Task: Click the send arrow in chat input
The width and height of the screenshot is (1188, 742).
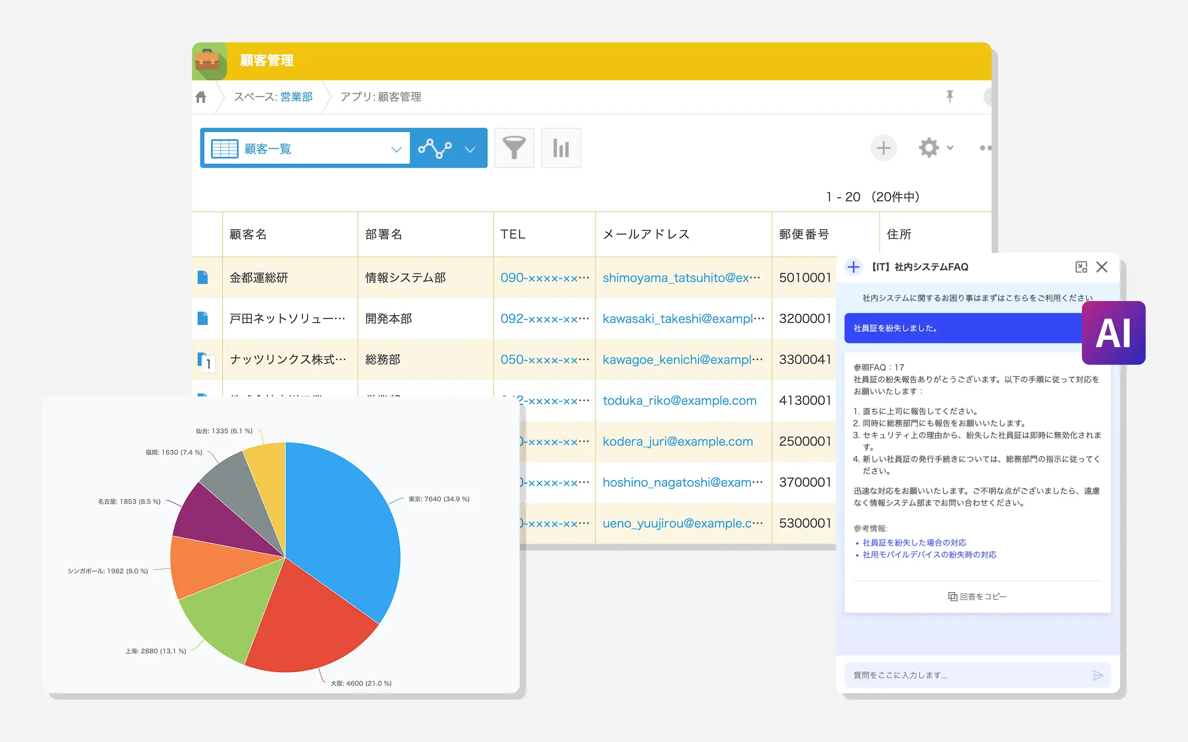Action: [1098, 675]
